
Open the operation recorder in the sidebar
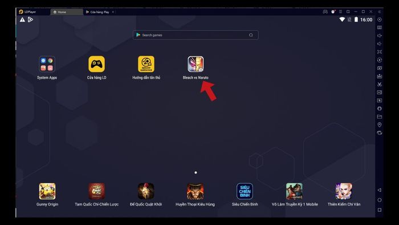[x=380, y=60]
